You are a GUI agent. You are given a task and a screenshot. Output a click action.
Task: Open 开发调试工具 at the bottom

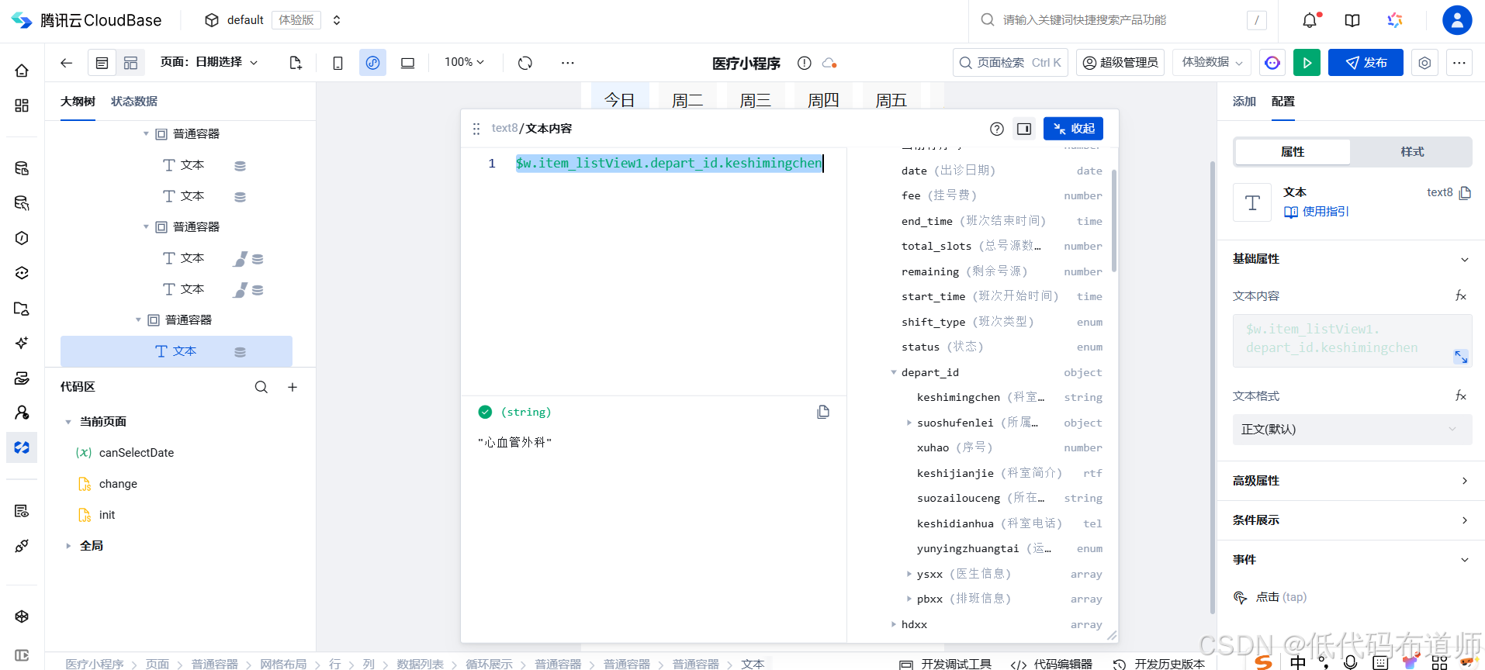click(x=945, y=664)
